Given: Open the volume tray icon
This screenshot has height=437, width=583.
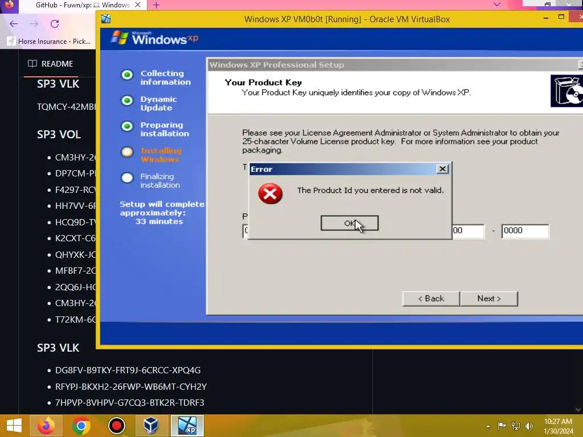Looking at the screenshot, I should click(x=529, y=426).
